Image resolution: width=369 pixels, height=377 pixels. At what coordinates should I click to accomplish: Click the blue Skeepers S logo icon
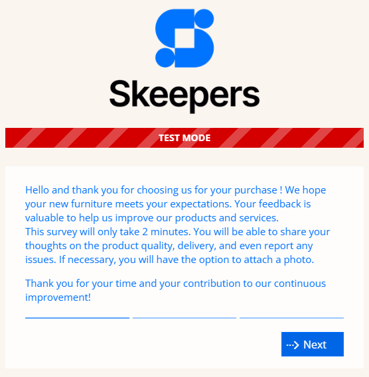pyautogui.click(x=184, y=38)
